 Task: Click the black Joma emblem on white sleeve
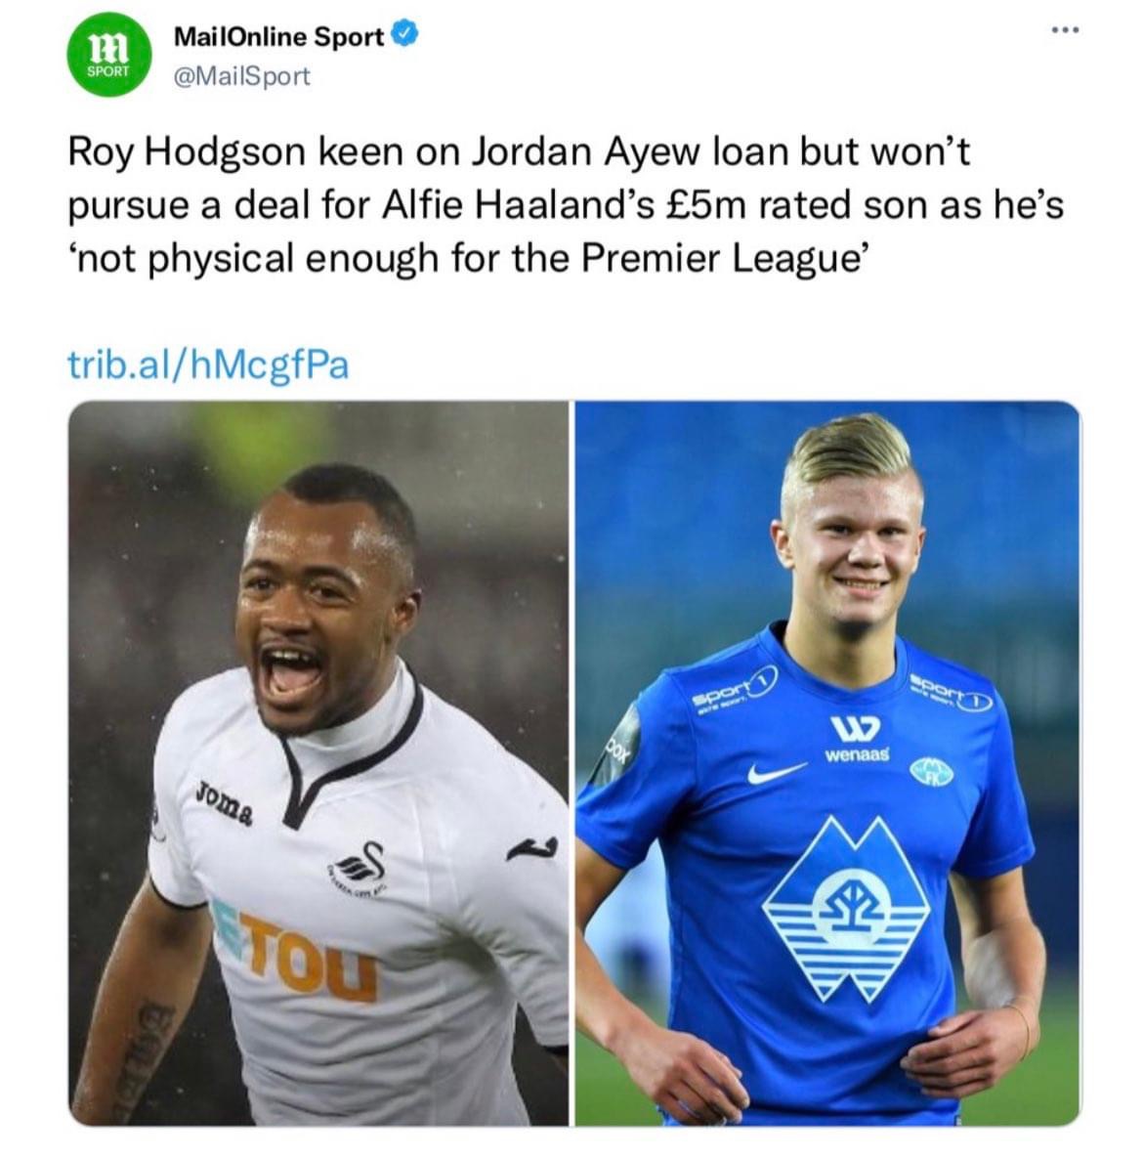(x=532, y=849)
